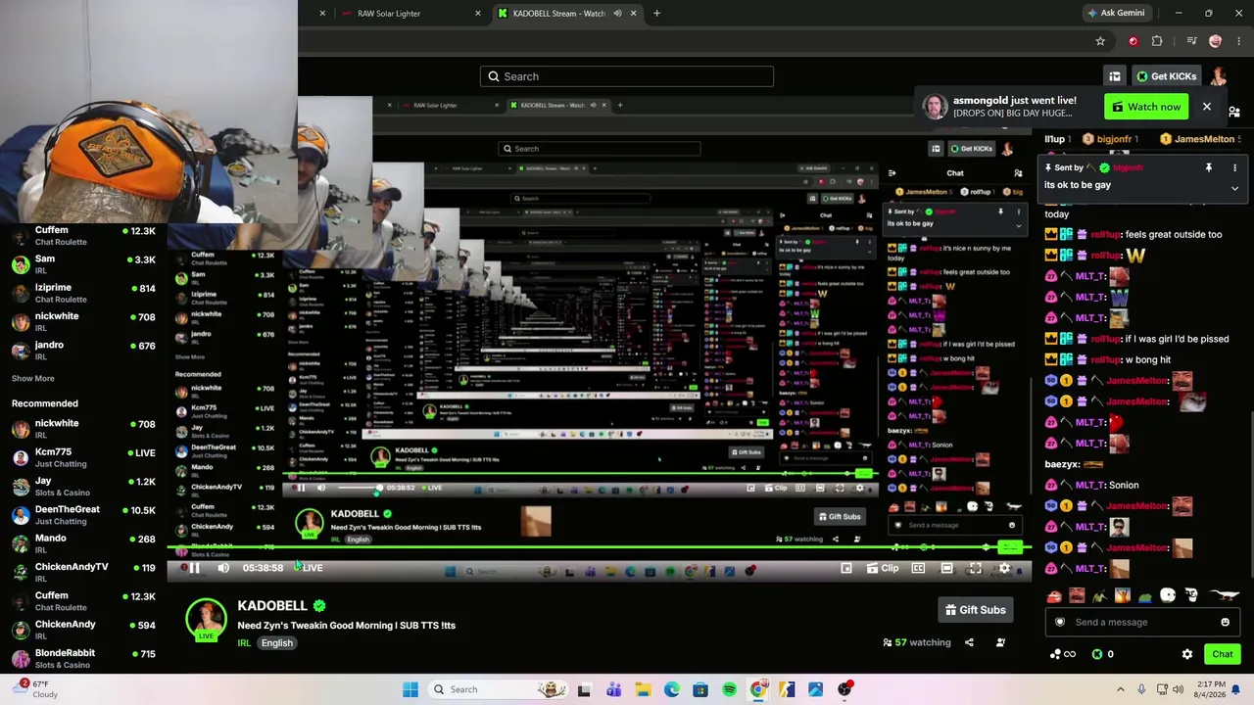The width and height of the screenshot is (1254, 705).
Task: Open the red recorder extension icon
Action: (x=1133, y=41)
